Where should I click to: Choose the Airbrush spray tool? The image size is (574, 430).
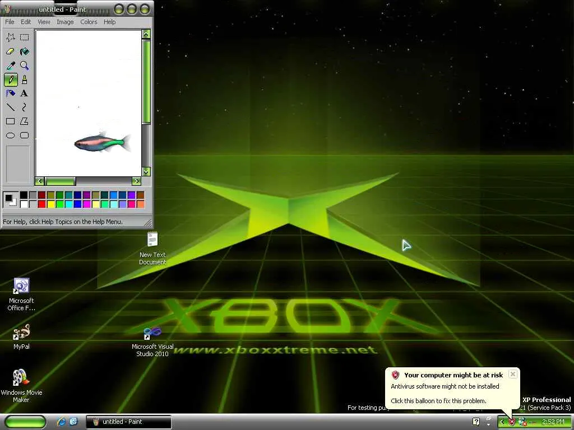[11, 94]
